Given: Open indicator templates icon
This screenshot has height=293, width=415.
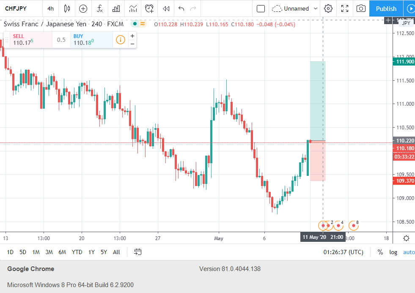Looking at the screenshot, I should [x=133, y=8].
